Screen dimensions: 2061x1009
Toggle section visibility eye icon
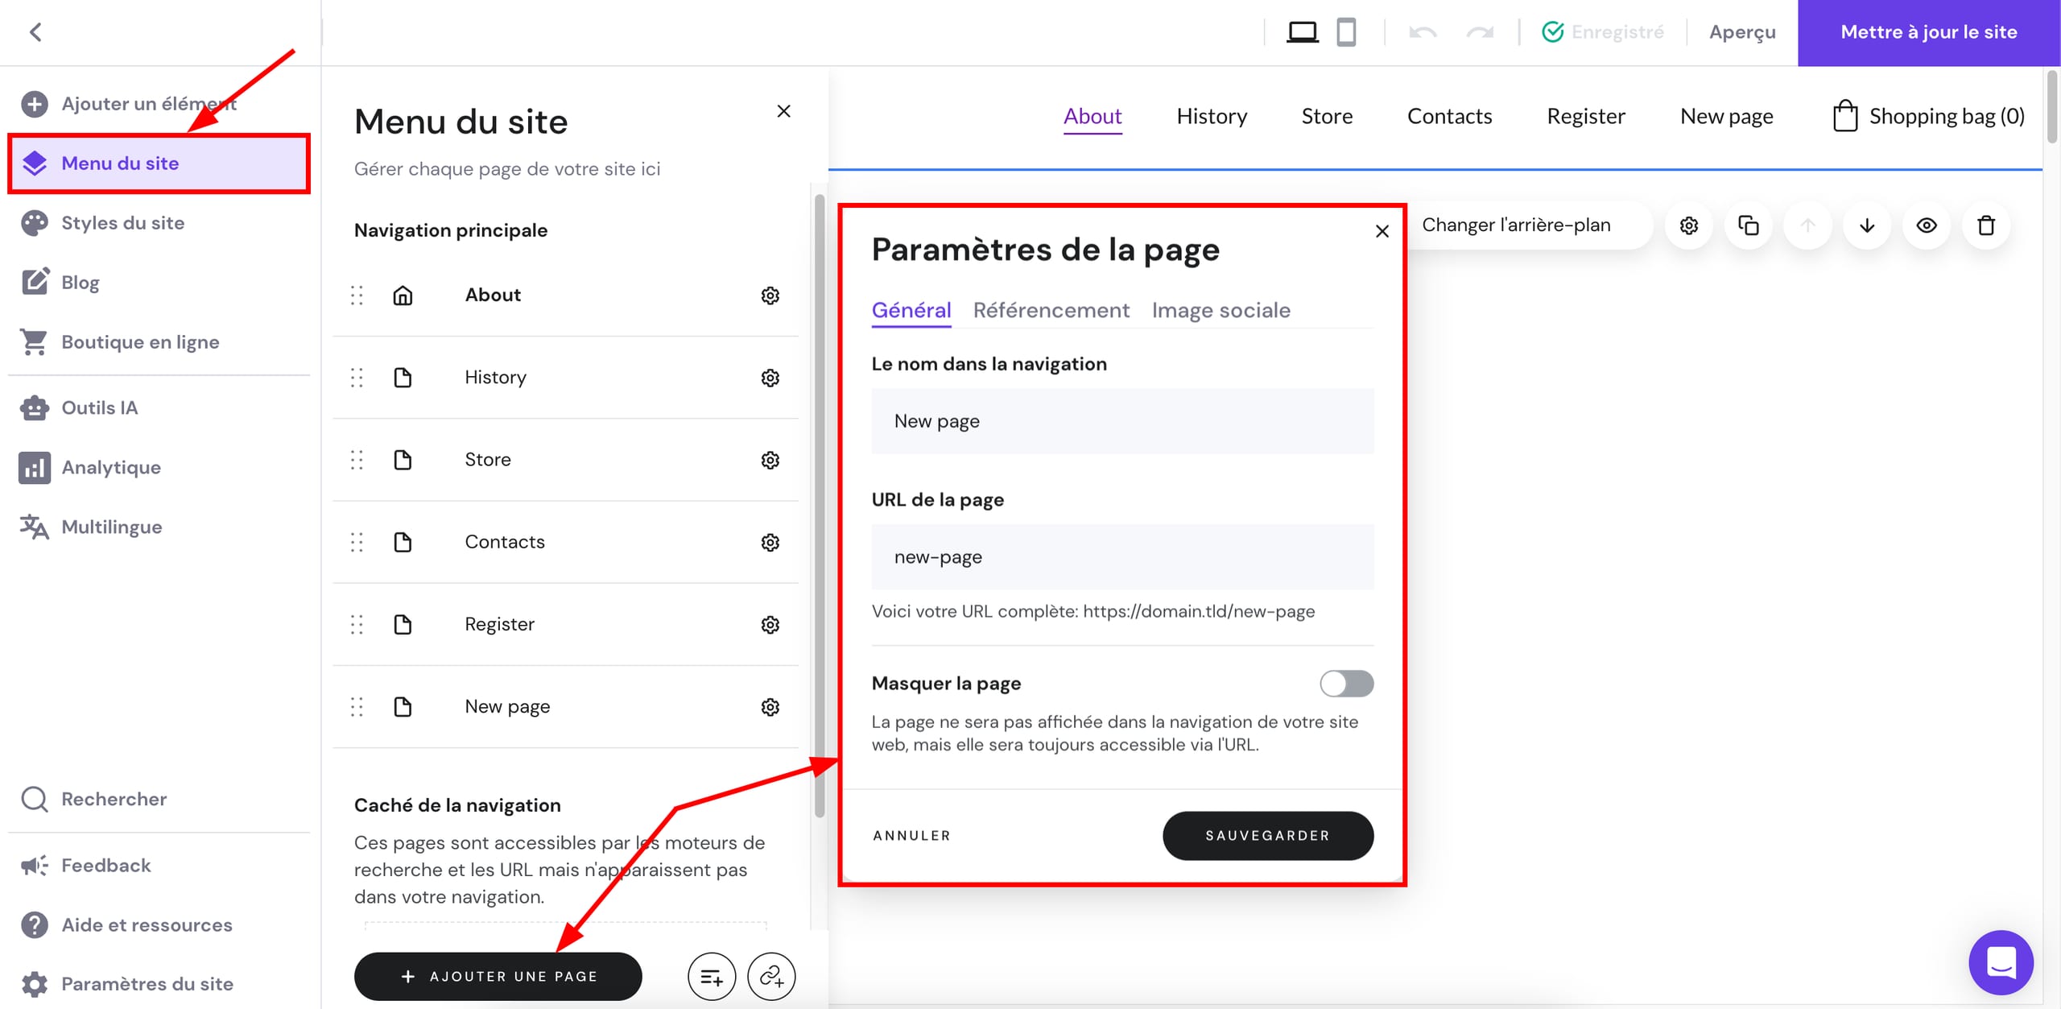coord(1927,225)
